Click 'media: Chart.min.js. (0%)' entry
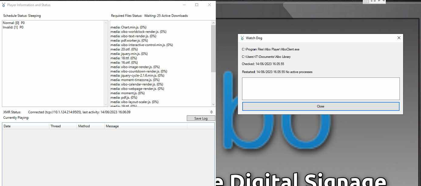Image resolution: width=421 pixels, height=186 pixels. click(x=128, y=27)
